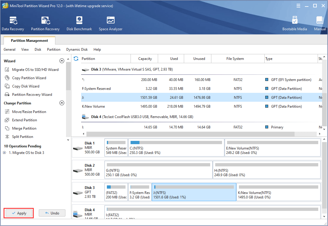Viewport: 328px width, 226px height.
Task: Open the View menu
Action: [25, 50]
